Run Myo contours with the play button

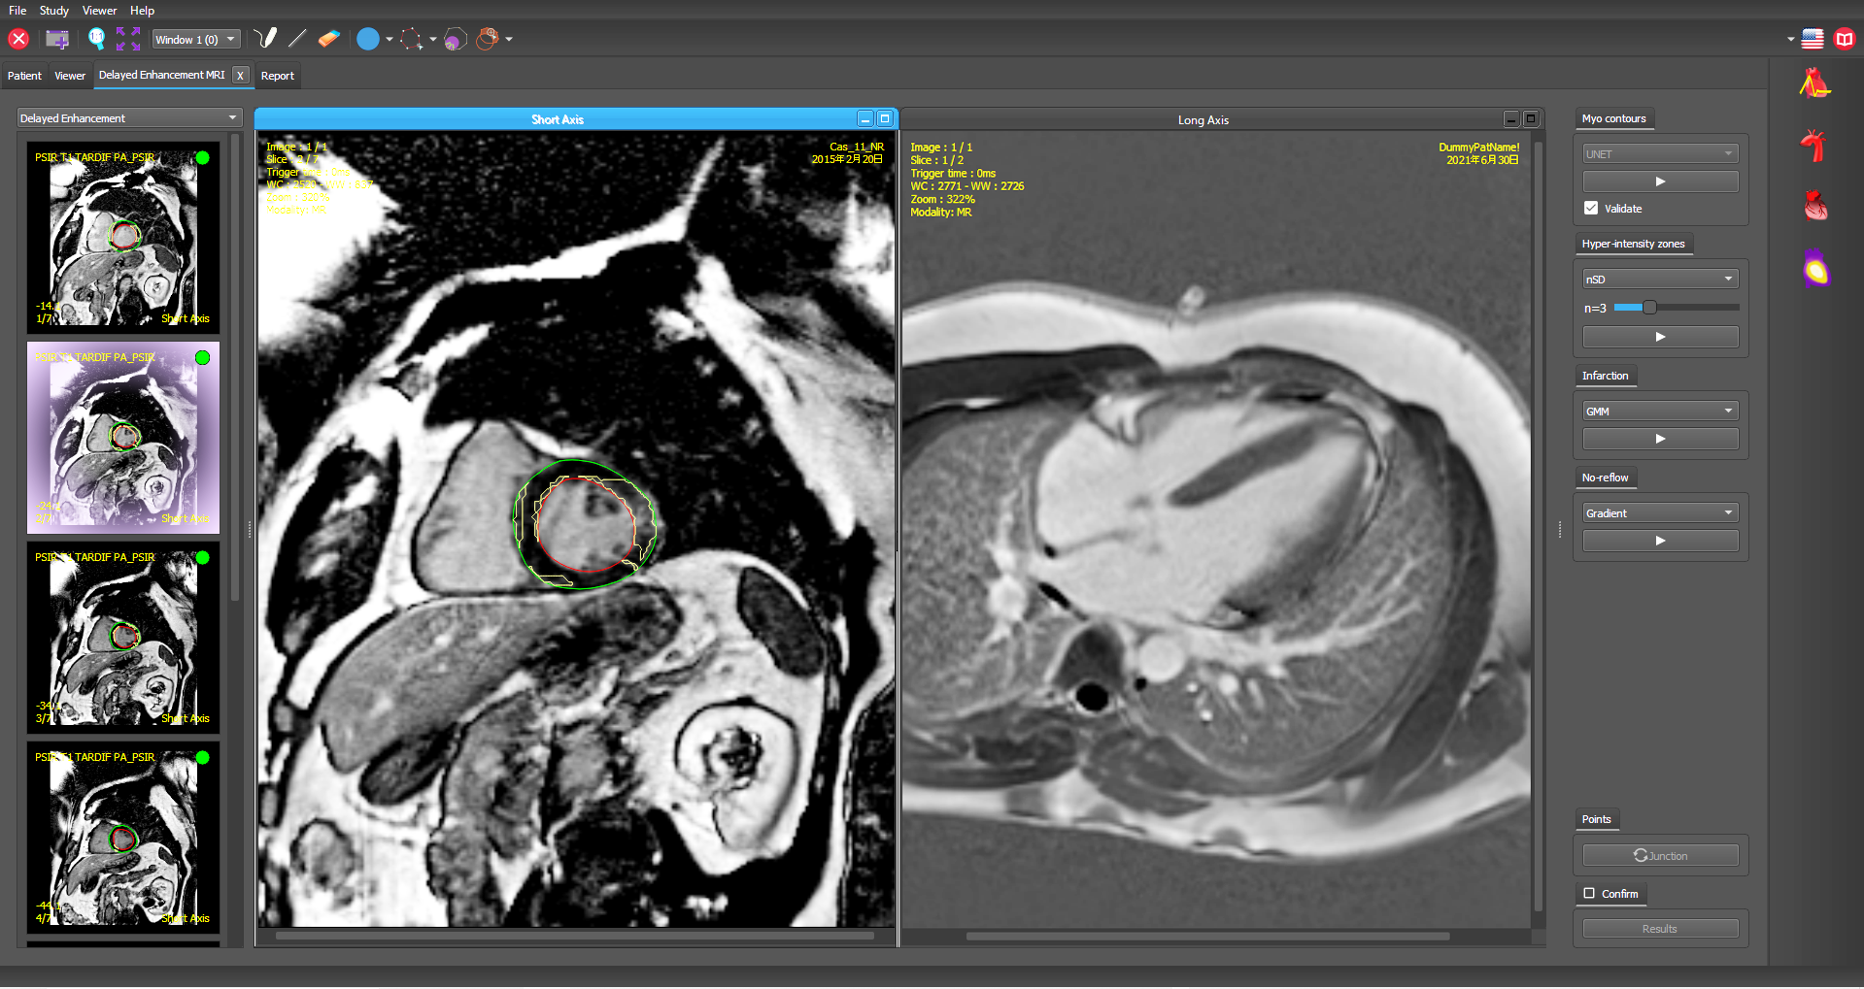1660,181
